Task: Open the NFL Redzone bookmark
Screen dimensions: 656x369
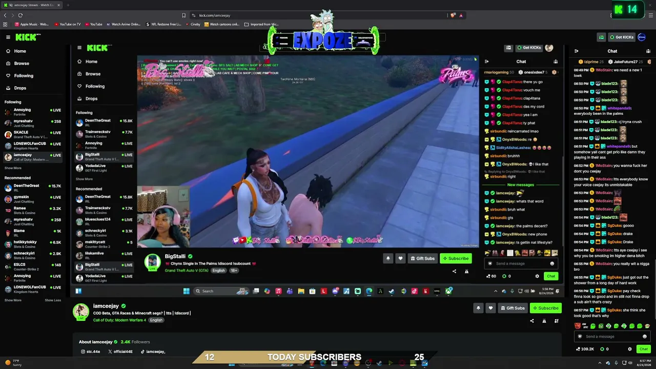Action: tap(163, 24)
